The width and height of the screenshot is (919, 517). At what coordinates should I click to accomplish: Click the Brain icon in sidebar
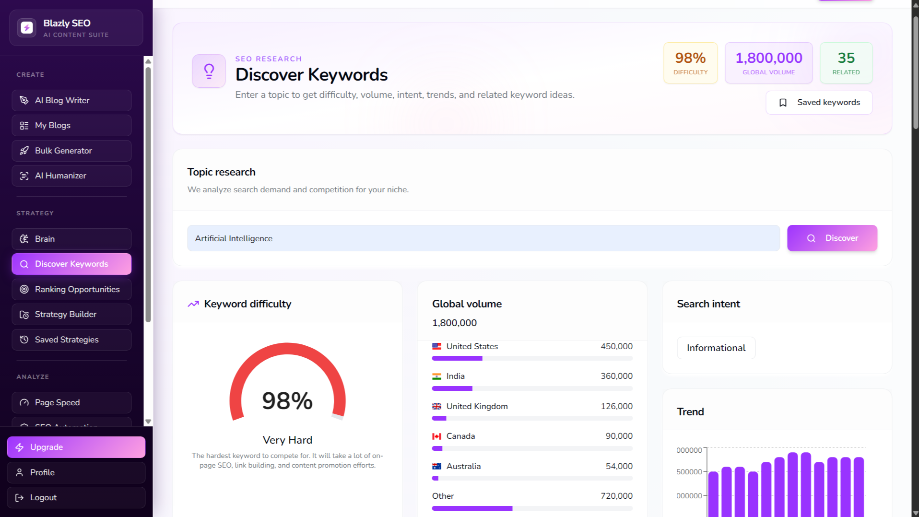click(24, 239)
